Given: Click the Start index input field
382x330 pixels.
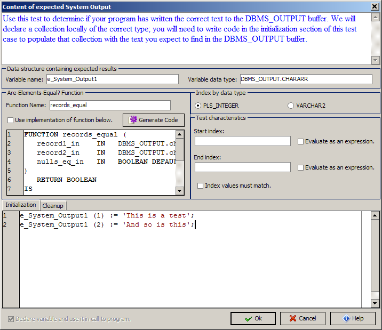Looking at the screenshot, I should [x=242, y=141].
